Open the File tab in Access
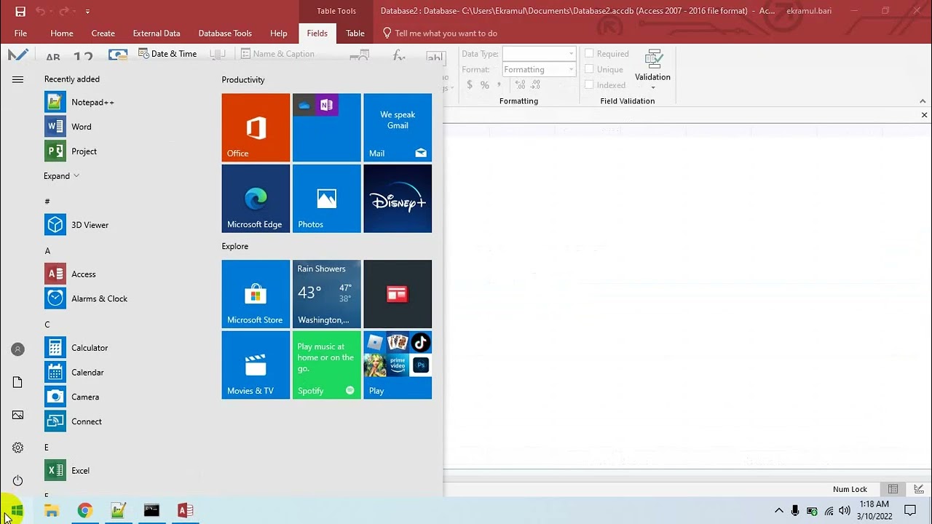This screenshot has width=932, height=524. coord(20,33)
